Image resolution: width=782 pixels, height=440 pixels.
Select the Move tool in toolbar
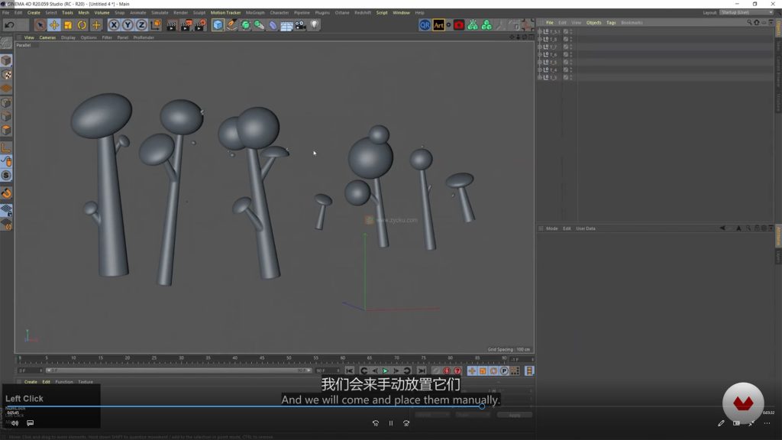coord(54,25)
